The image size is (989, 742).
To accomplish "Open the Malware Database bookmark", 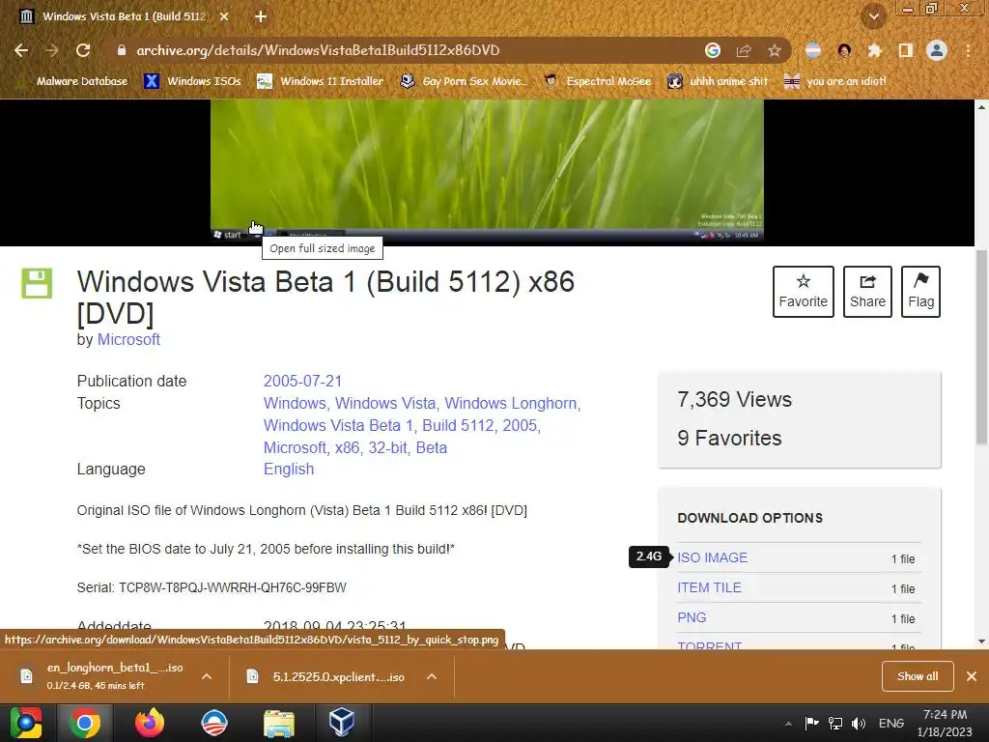I will coord(74,81).
